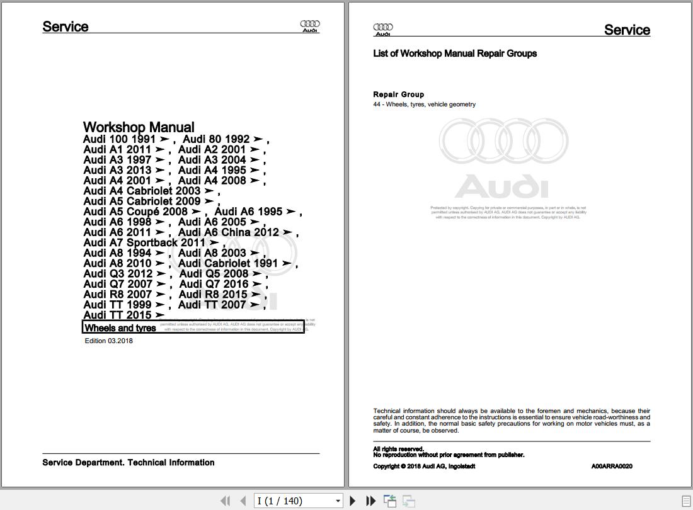
Task: Jump to the last page
Action: pos(371,501)
